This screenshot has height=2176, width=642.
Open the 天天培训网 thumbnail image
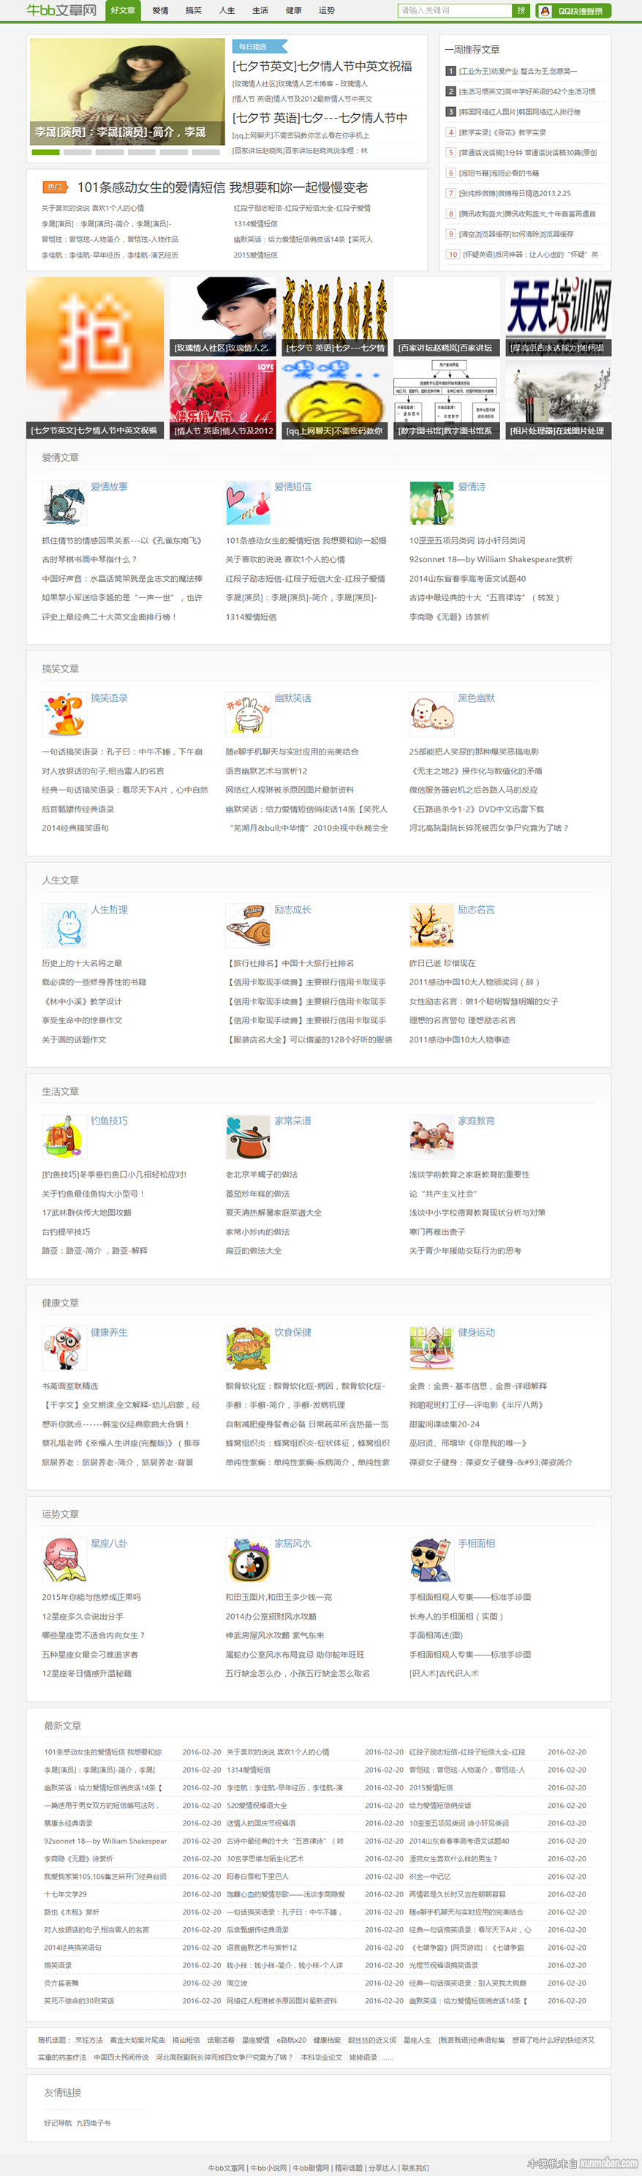coord(558,317)
